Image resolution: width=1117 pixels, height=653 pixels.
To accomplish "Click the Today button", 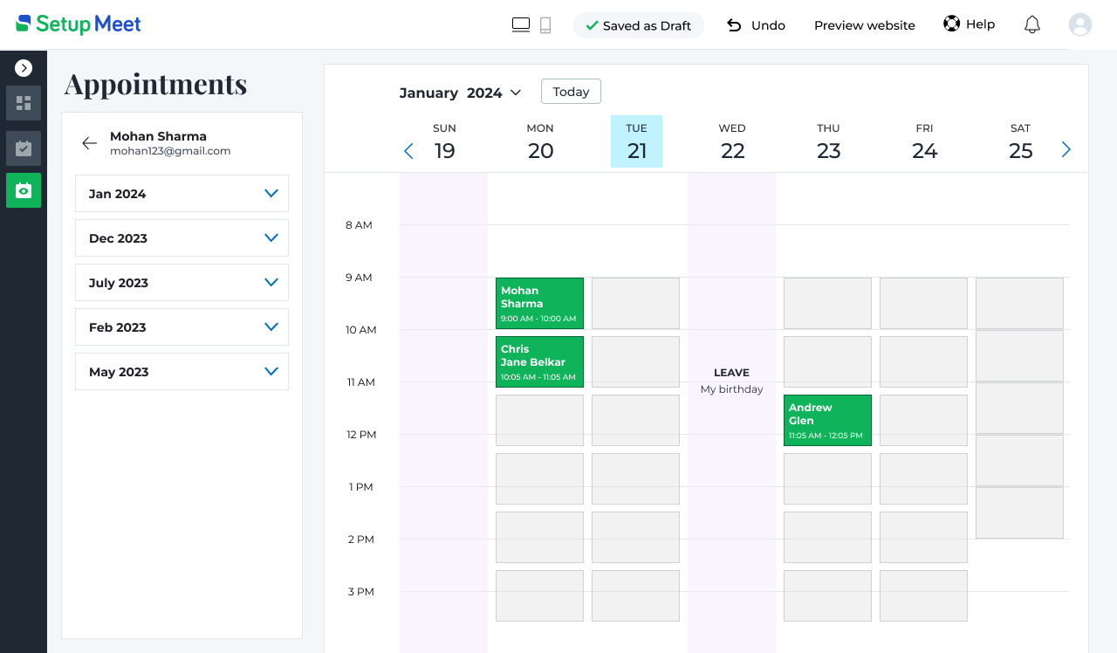I will [x=571, y=92].
